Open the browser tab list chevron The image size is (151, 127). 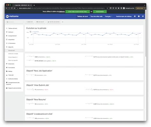144,5
